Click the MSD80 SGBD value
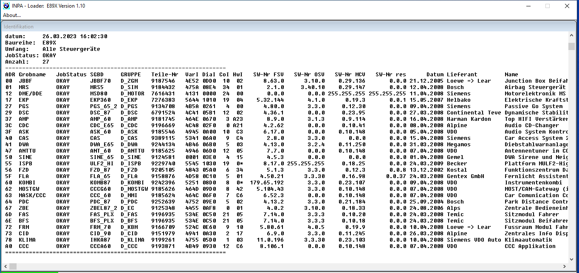 coord(99,94)
